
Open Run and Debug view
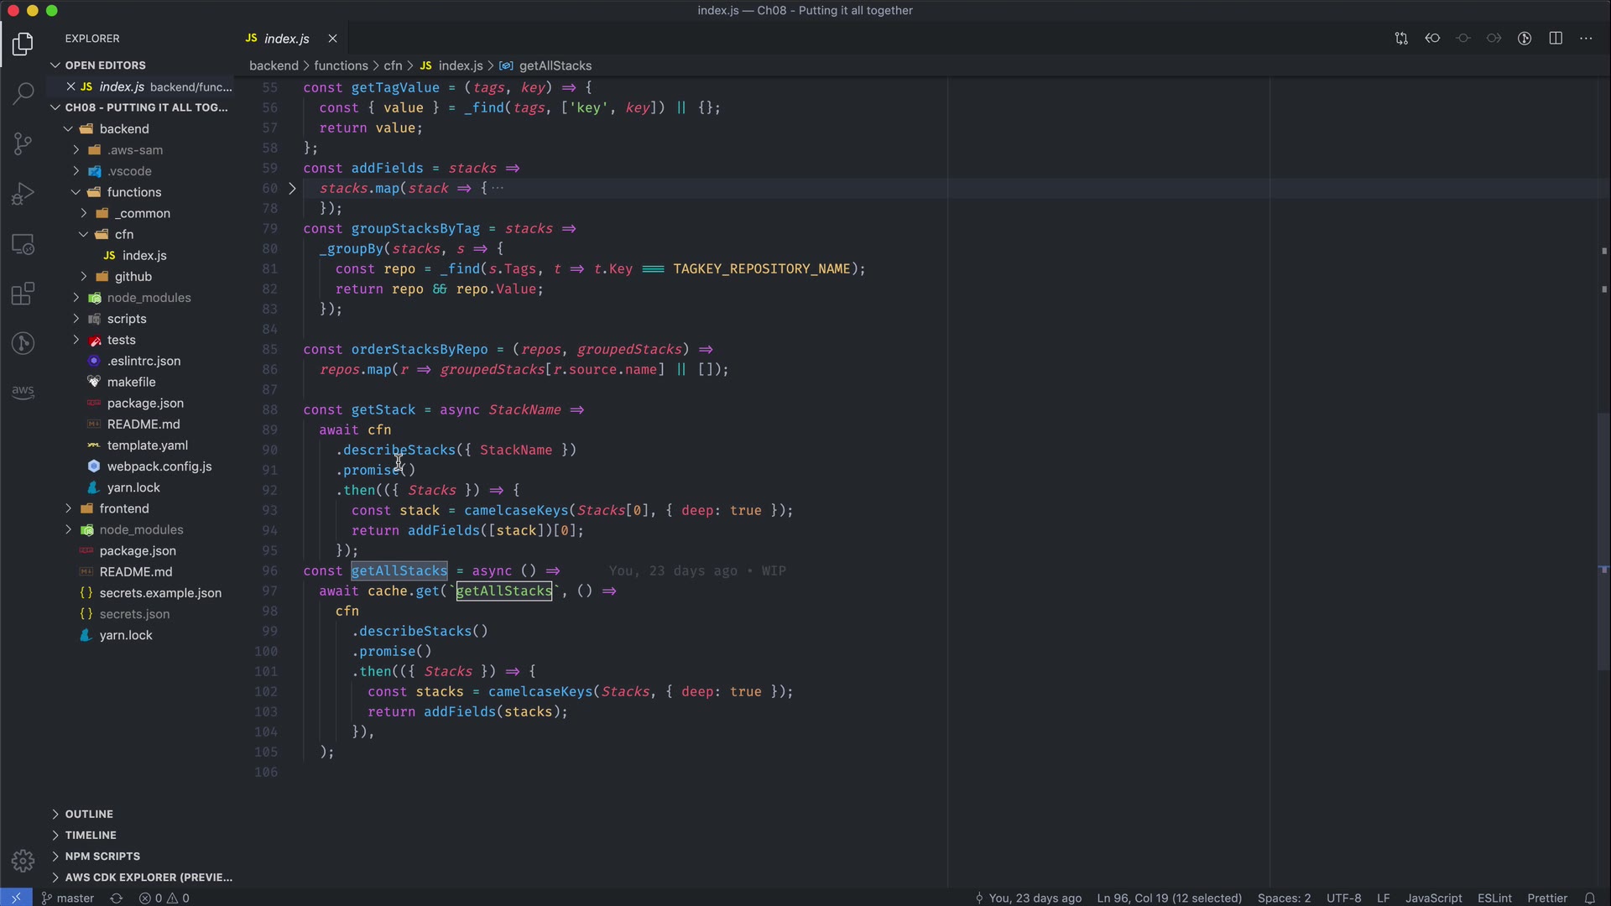pyautogui.click(x=23, y=194)
